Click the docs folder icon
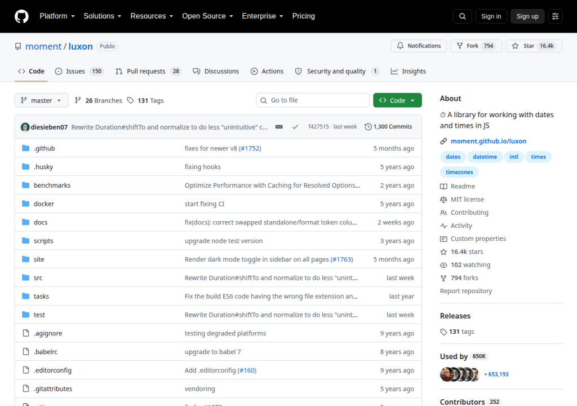This screenshot has width=577, height=406. [25, 222]
